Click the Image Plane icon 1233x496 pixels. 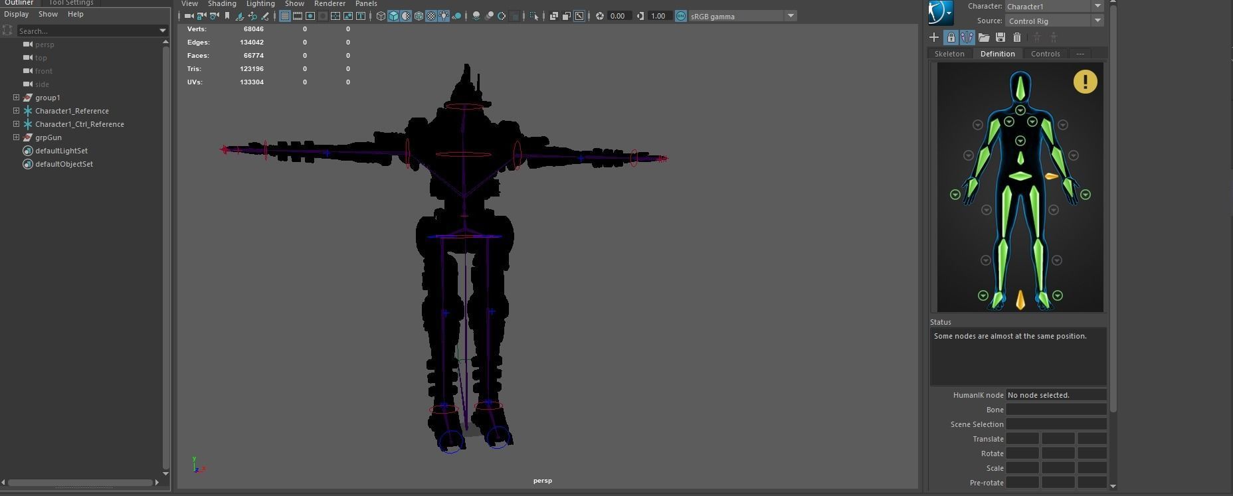click(239, 16)
